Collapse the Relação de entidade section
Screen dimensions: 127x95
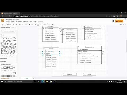6,64
